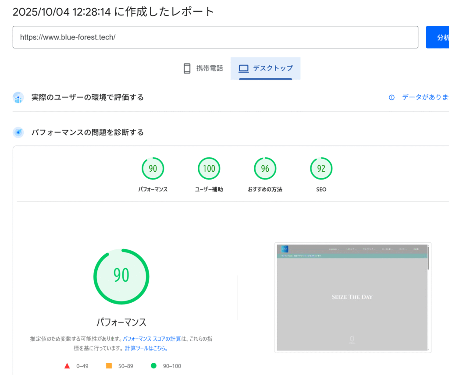Click the laptop icon on デスクトップ tab
Viewport: 449px width, 375px height.
[243, 68]
